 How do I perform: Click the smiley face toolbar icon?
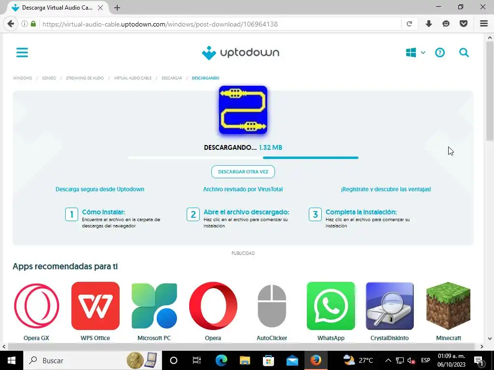point(446,24)
